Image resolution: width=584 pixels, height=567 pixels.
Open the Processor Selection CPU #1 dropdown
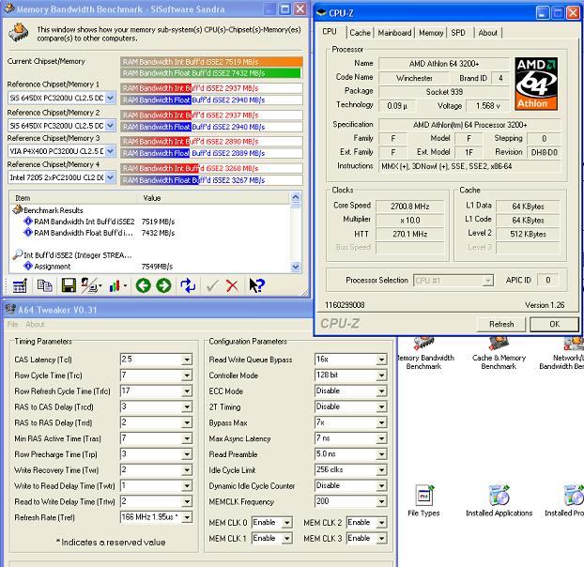coord(487,281)
